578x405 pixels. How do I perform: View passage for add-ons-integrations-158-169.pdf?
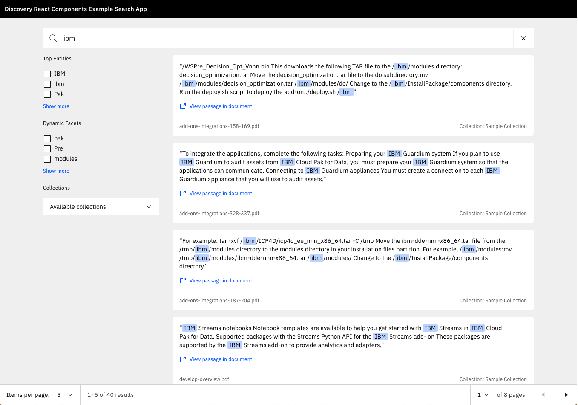click(x=221, y=106)
